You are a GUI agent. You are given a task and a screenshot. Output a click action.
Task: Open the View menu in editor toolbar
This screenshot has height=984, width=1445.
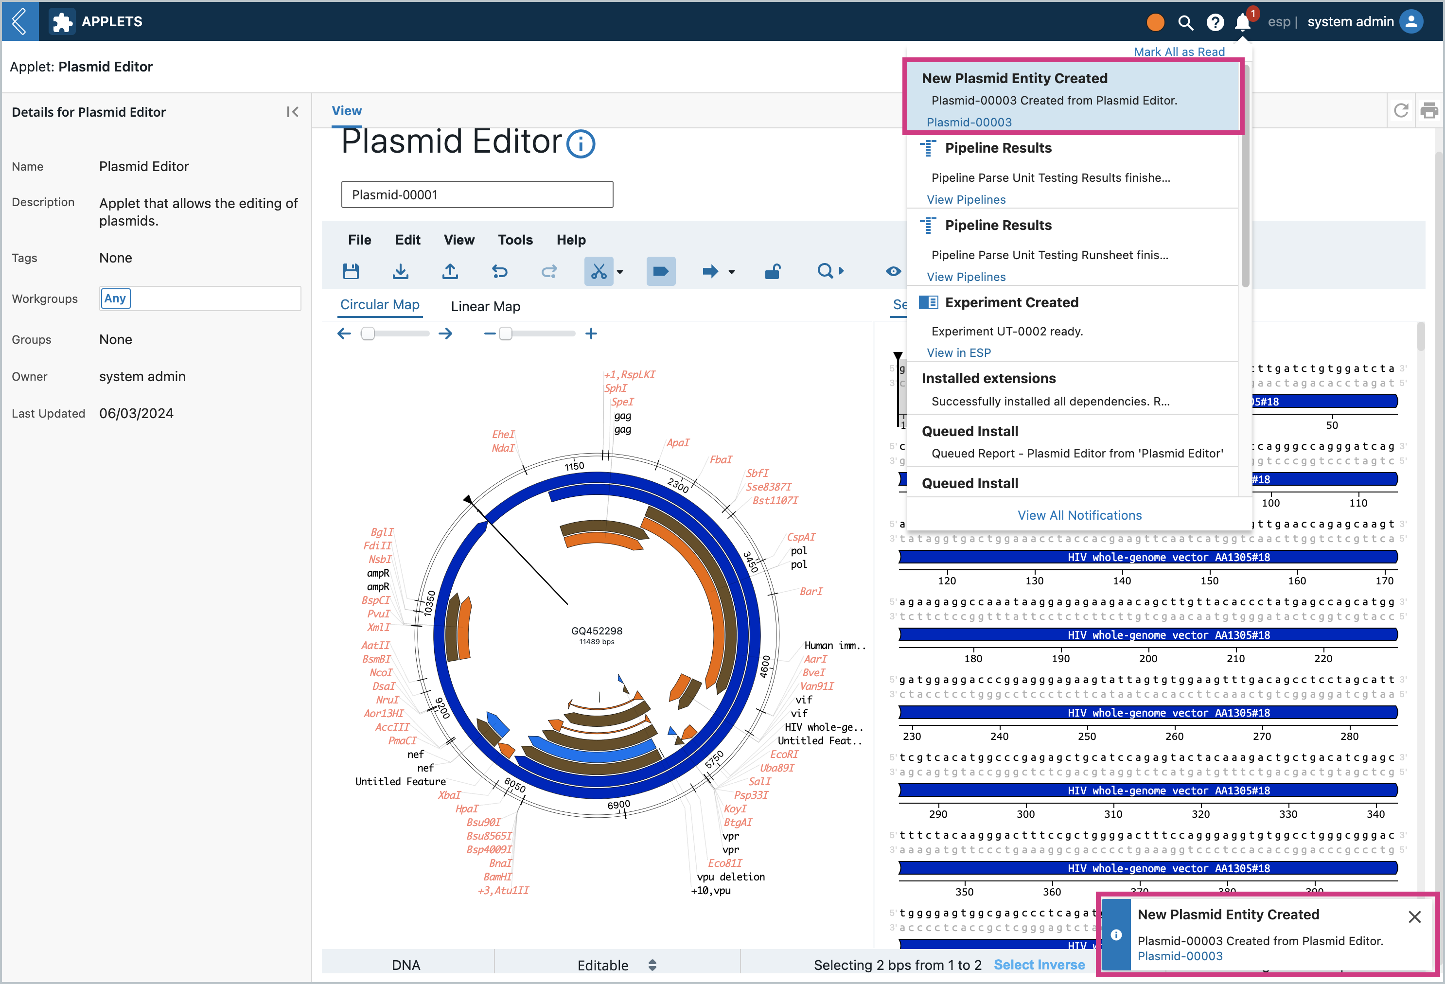(x=459, y=240)
